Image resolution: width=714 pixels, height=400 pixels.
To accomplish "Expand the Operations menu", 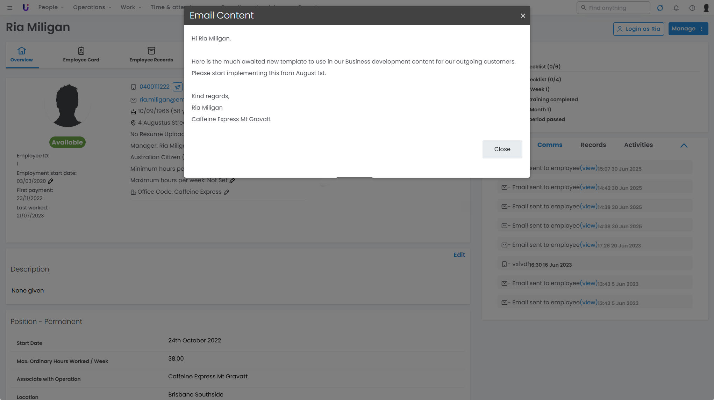I will [x=92, y=7].
